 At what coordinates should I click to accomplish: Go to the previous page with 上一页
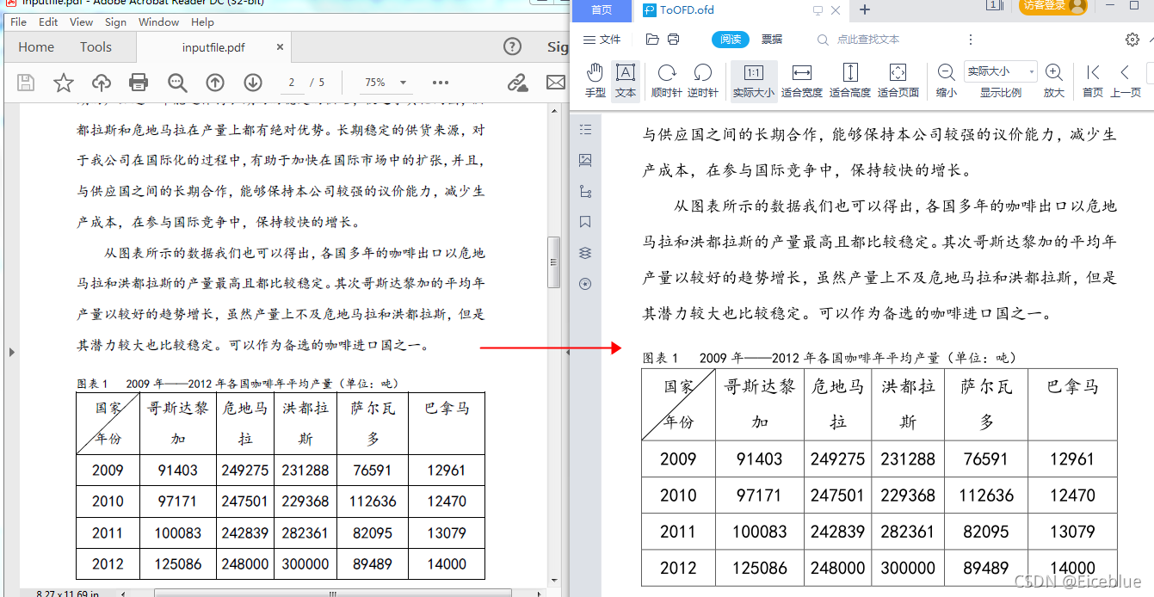pos(1126,80)
